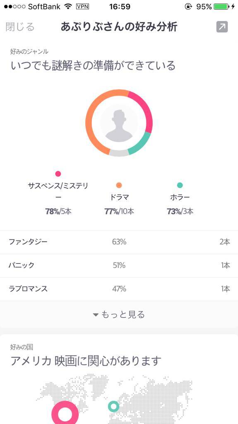Tap the large pink circle on the map
The image size is (238, 424).
(65, 413)
